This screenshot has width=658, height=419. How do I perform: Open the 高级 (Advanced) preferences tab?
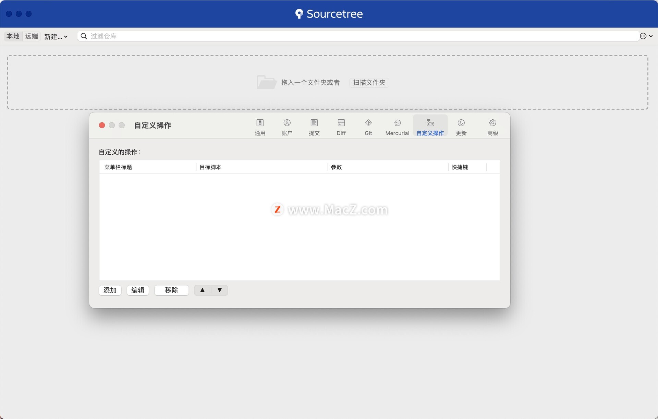coord(492,127)
